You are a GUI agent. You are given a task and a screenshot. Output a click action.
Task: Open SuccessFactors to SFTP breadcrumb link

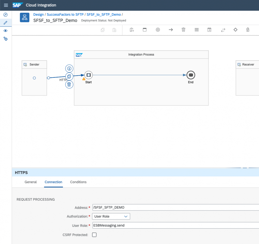coord(65,14)
